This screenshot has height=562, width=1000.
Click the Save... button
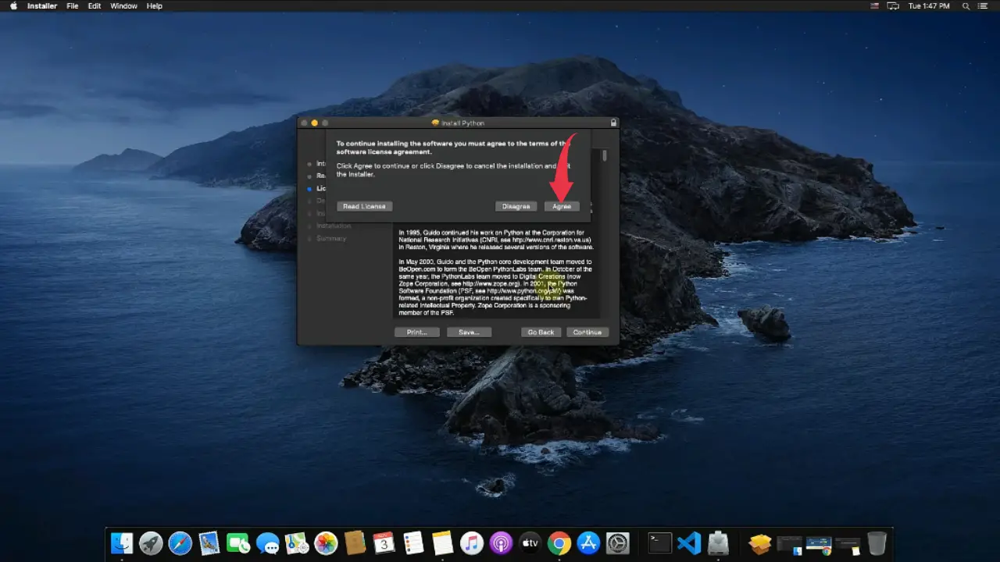tap(469, 332)
